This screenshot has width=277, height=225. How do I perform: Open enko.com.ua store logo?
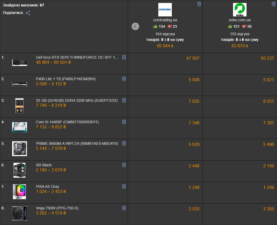[x=240, y=10]
